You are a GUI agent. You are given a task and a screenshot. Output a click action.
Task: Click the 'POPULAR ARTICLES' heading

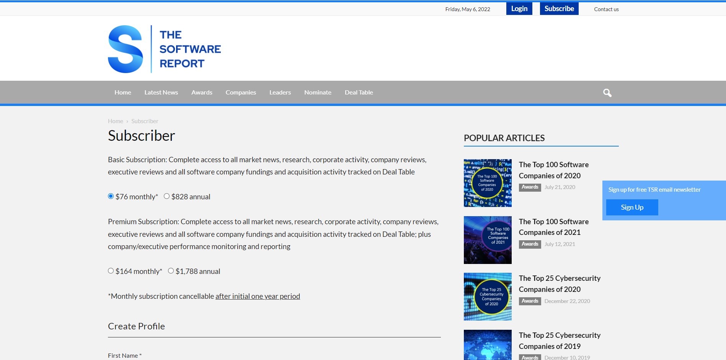504,138
